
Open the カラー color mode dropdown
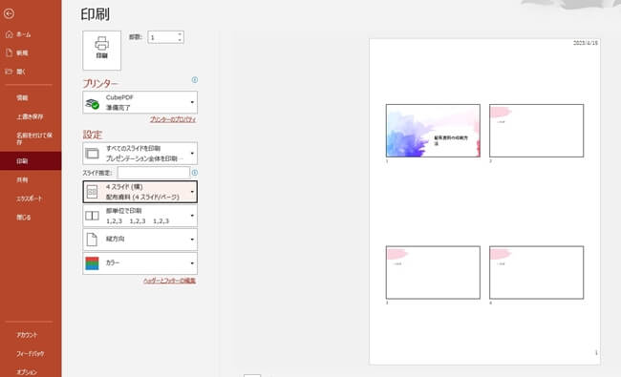pyautogui.click(x=139, y=263)
